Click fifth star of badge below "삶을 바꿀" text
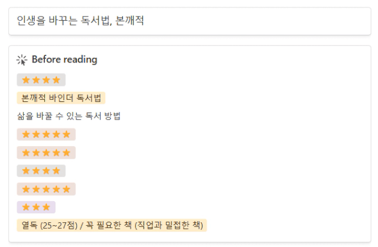 [x=67, y=134]
